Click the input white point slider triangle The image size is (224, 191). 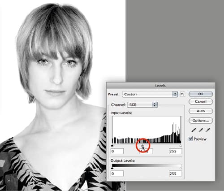point(181,146)
